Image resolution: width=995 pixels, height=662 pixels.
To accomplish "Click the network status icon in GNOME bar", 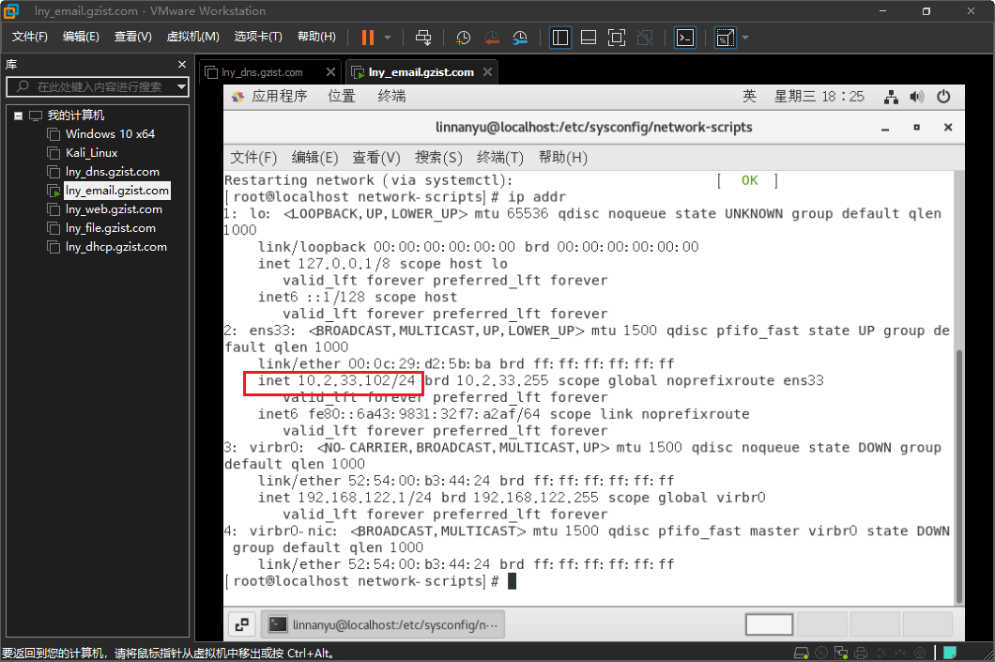I will click(x=891, y=97).
